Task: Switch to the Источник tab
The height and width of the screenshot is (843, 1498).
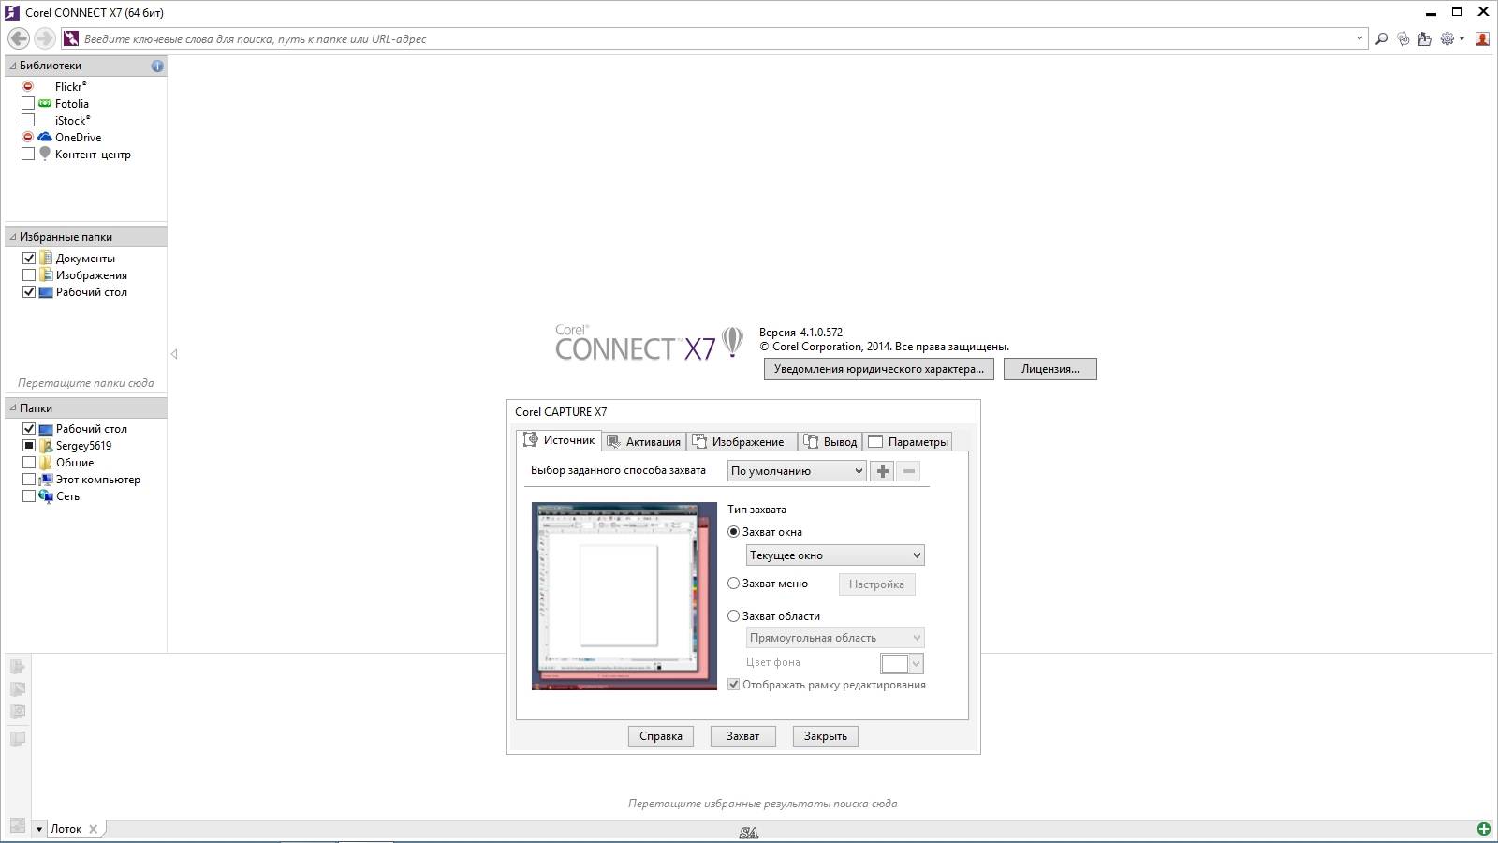Action: coord(559,440)
